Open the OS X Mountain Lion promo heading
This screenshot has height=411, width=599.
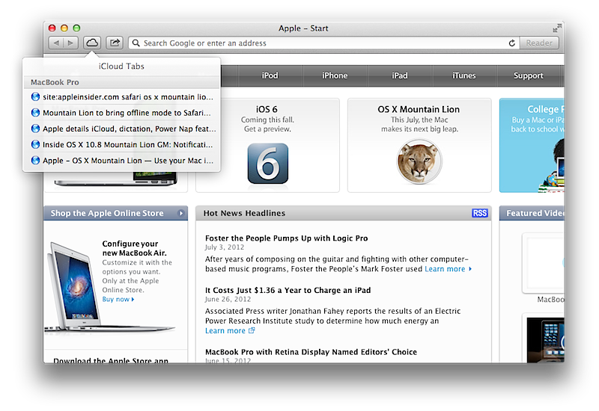click(419, 109)
